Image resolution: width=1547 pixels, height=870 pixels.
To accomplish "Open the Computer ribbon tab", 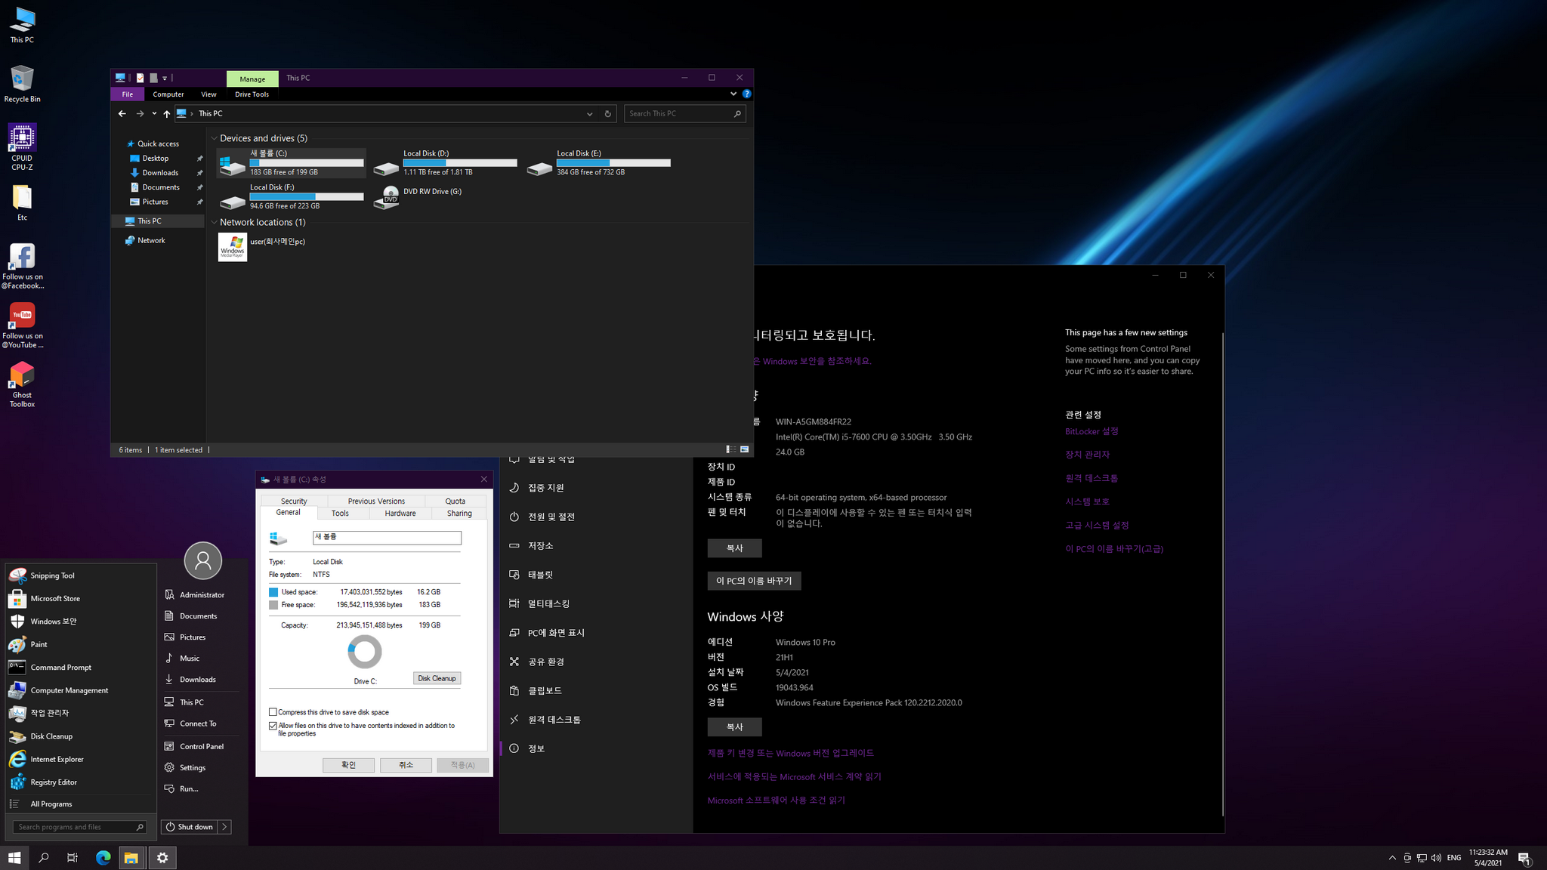I will [x=168, y=94].
